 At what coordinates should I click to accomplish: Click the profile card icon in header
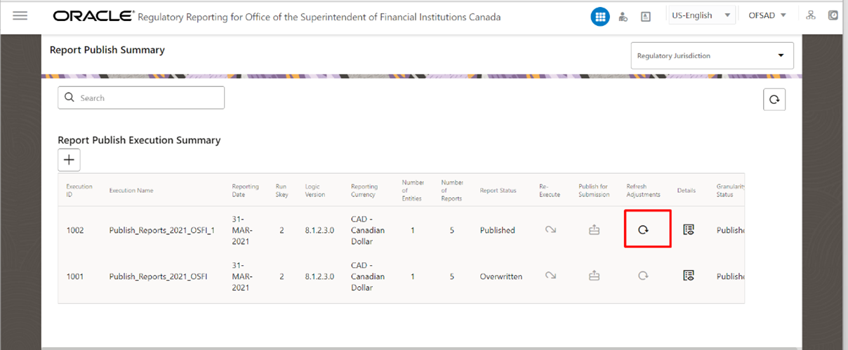(x=647, y=16)
